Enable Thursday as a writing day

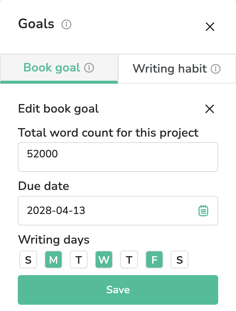coord(129,260)
